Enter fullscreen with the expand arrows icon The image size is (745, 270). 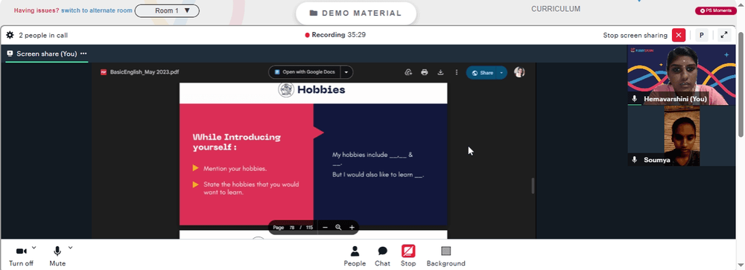pos(724,35)
